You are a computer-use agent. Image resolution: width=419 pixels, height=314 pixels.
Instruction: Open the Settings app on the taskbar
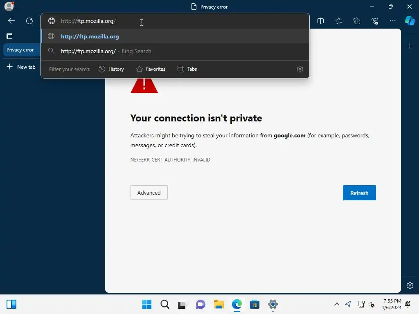coord(273,304)
